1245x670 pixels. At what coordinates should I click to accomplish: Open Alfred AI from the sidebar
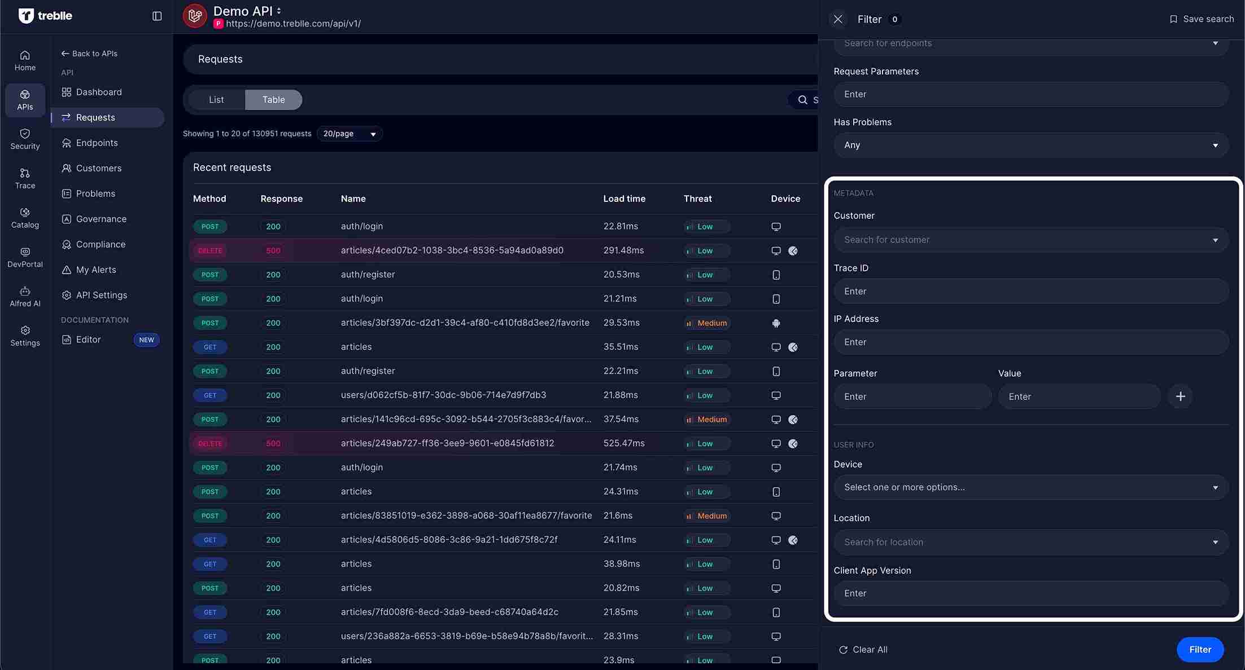[x=25, y=297]
